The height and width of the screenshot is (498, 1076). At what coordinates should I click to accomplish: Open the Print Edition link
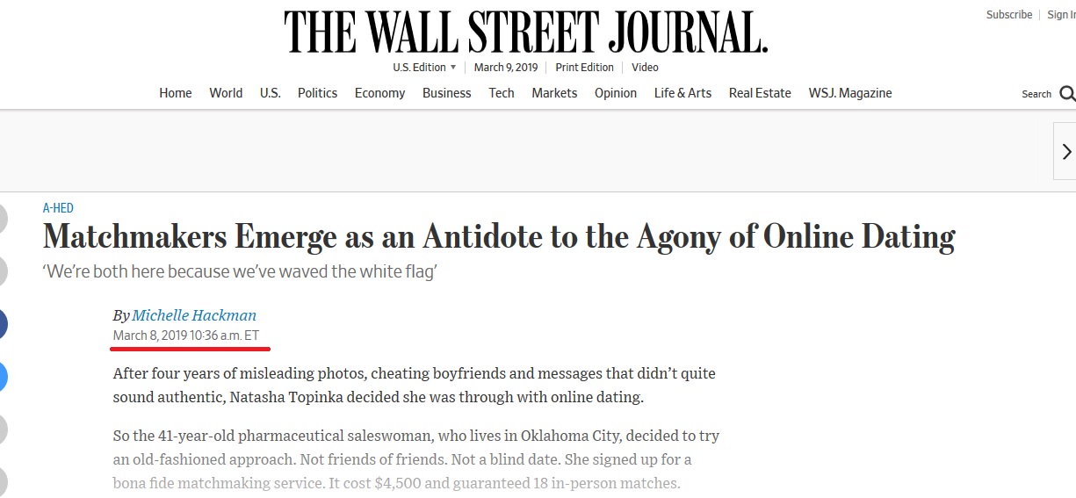[584, 68]
